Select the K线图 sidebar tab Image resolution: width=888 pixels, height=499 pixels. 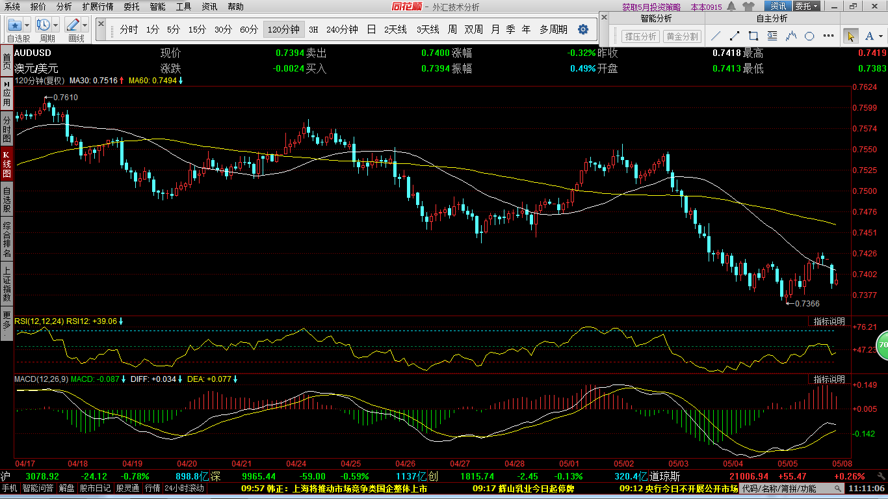pyautogui.click(x=7, y=165)
